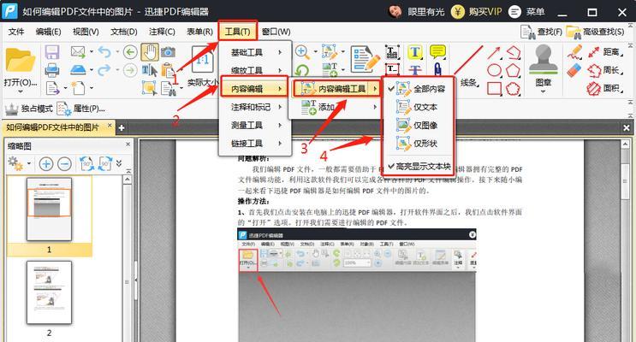Image resolution: width=636 pixels, height=342 pixels.
Task: Click the 高级查找(S) advanced search button
Action: [x=596, y=32]
